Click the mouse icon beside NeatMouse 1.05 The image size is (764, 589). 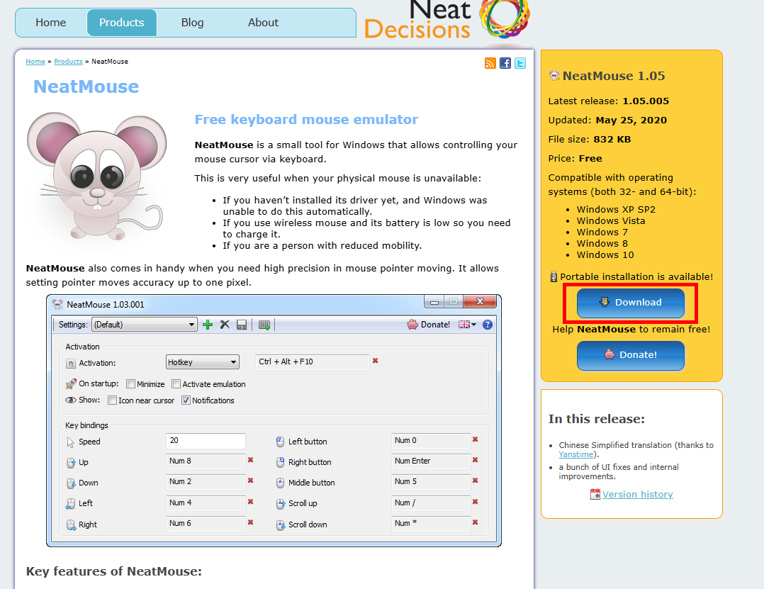554,76
